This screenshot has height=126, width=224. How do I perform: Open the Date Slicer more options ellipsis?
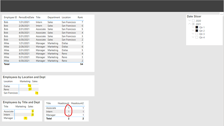(x=221, y=14)
